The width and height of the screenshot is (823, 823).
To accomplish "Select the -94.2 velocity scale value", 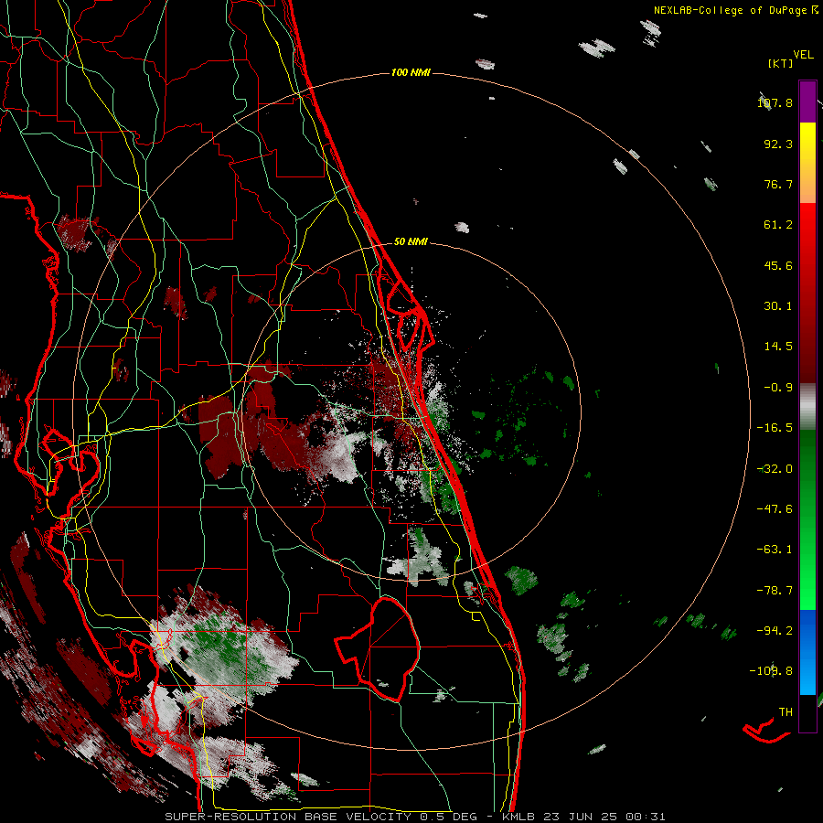I will pos(775,630).
